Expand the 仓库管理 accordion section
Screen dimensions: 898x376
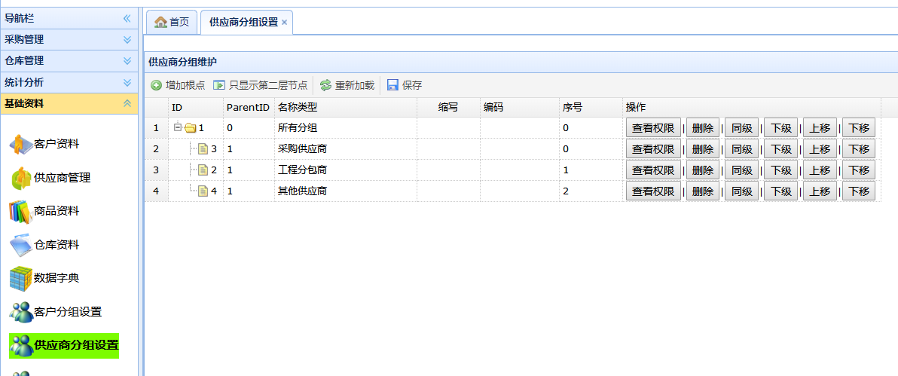pos(127,60)
